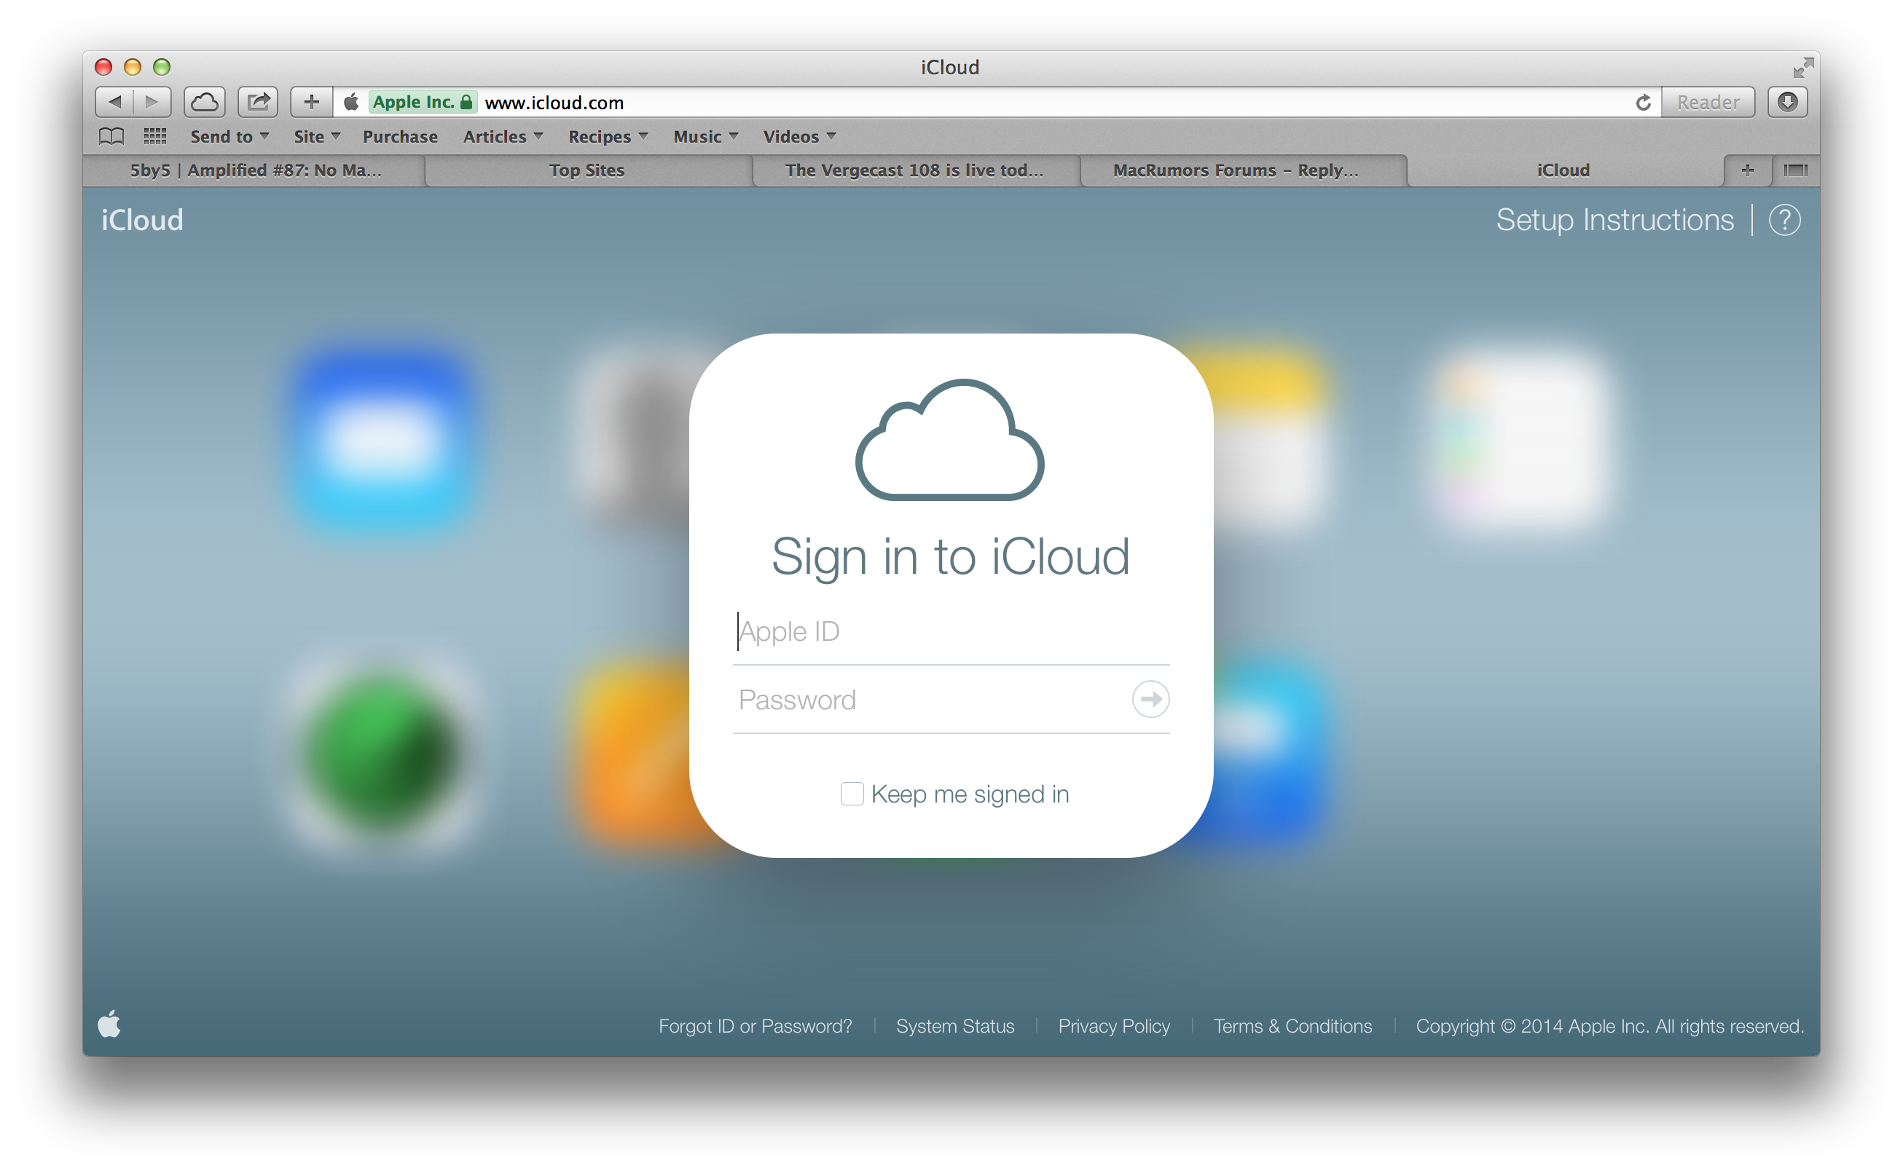Open Setup Instructions link

[1614, 221]
